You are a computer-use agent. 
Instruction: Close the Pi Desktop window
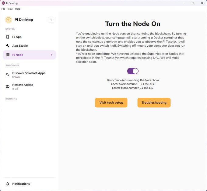(x=202, y=3)
